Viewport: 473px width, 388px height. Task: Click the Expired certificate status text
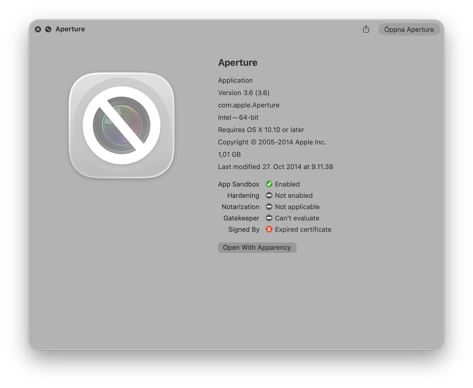303,229
